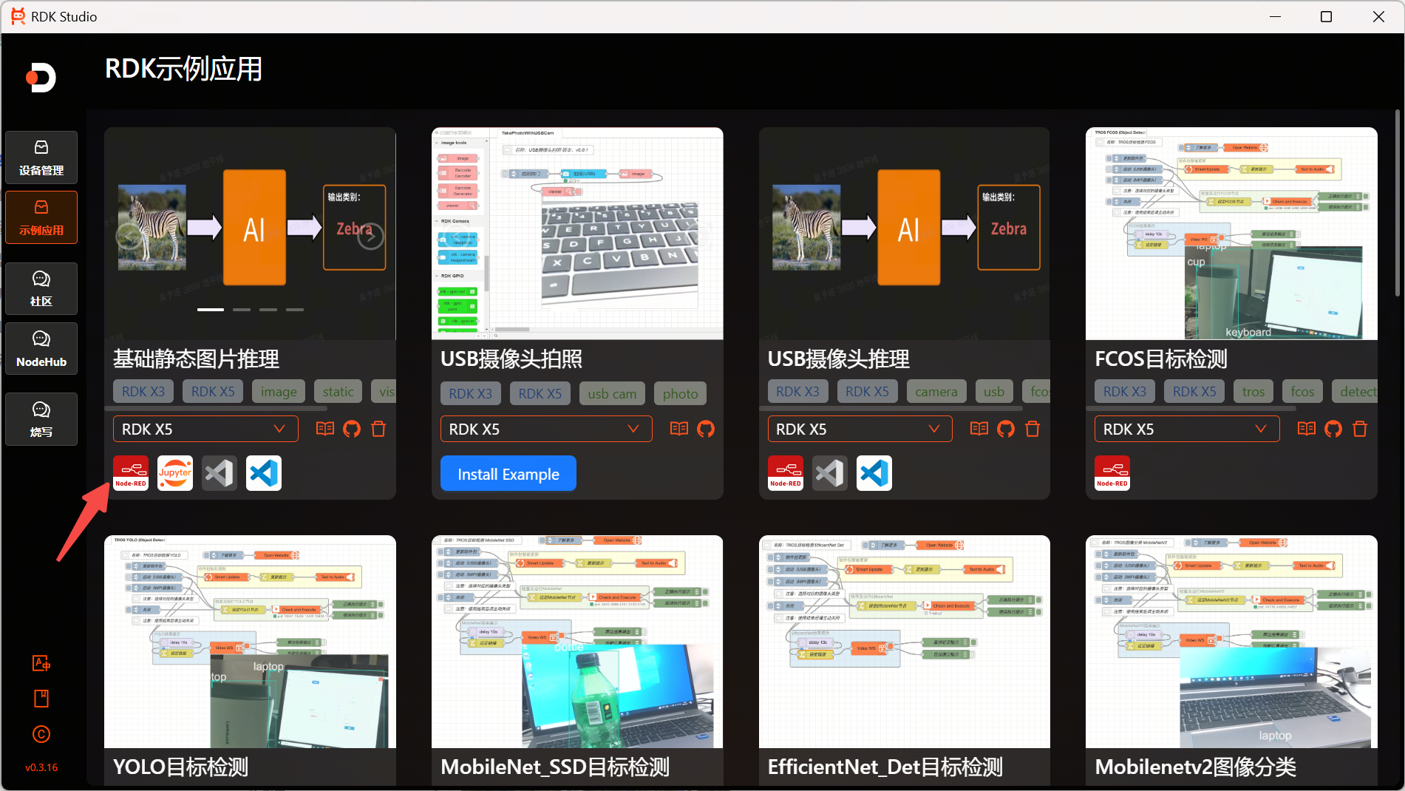The height and width of the screenshot is (791, 1405).
Task: Launch Jupyter for 基础静态图片推理 example
Action: pos(175,473)
